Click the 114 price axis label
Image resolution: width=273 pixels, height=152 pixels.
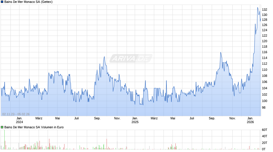265,58
